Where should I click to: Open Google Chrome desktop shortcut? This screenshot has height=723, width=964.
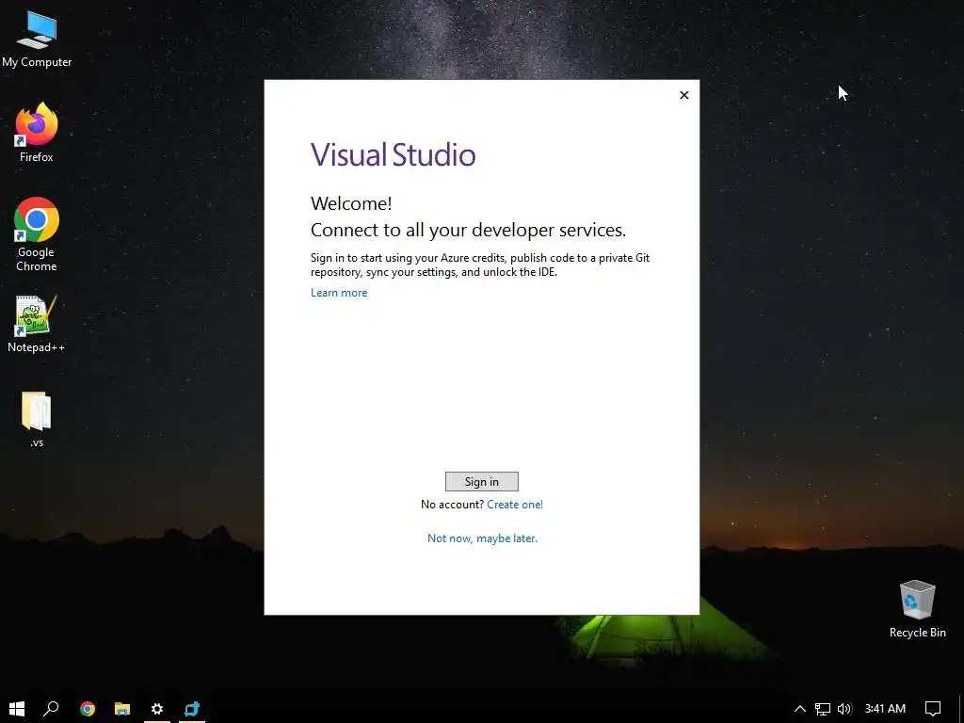(37, 234)
